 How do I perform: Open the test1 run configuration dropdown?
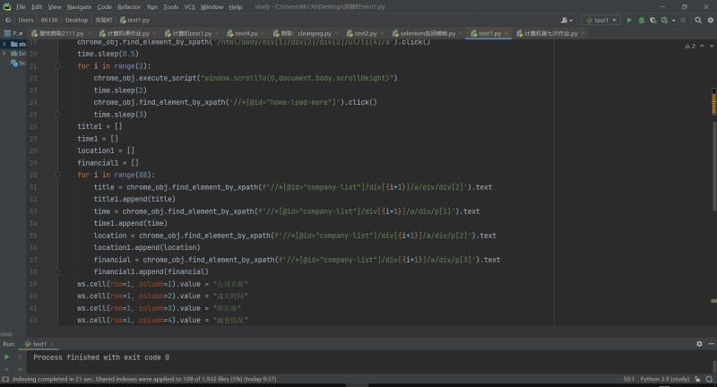[600, 20]
